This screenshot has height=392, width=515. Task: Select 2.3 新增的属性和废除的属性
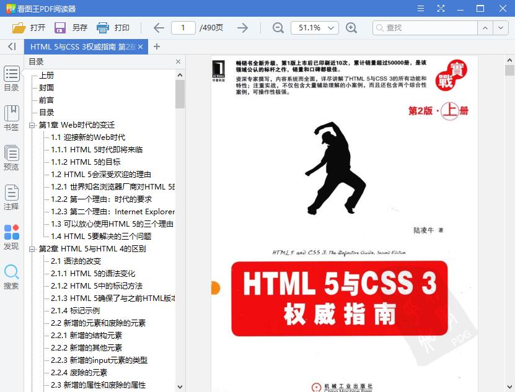98,385
